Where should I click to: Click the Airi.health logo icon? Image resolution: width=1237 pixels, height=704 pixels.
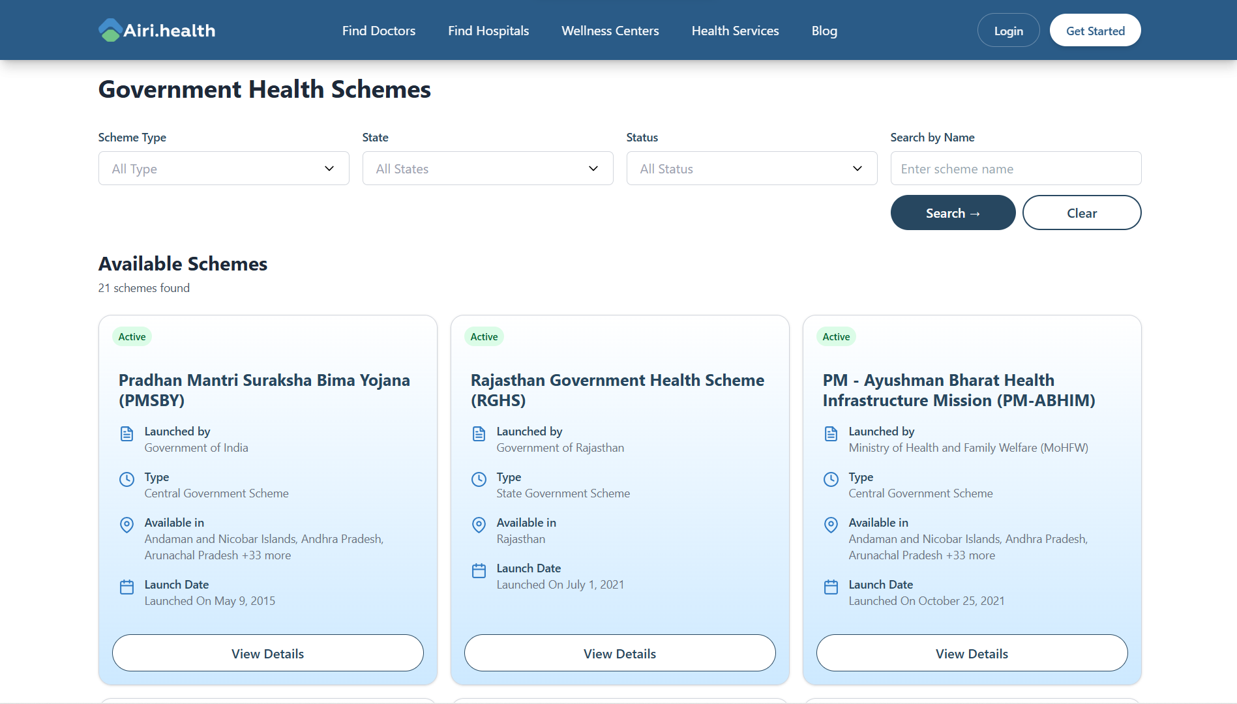click(110, 30)
